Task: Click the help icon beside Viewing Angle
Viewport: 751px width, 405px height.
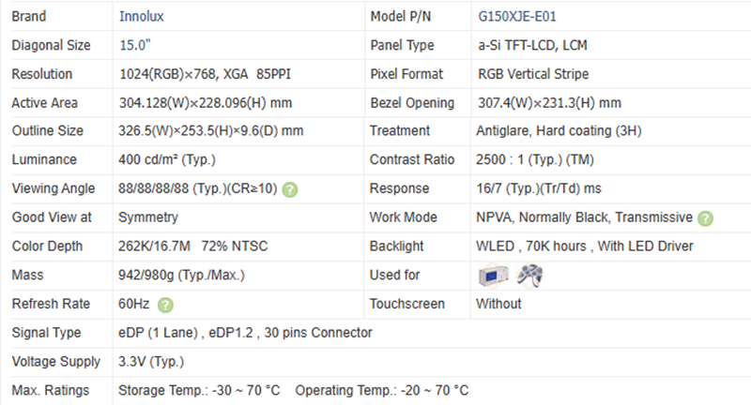Action: pyautogui.click(x=291, y=189)
